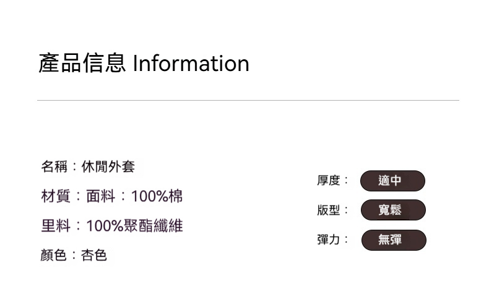Click the word Information in the heading

[x=191, y=64]
